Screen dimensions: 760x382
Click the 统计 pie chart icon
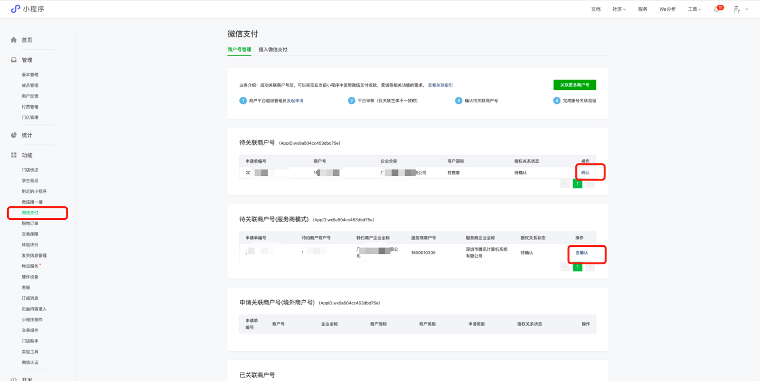(14, 135)
